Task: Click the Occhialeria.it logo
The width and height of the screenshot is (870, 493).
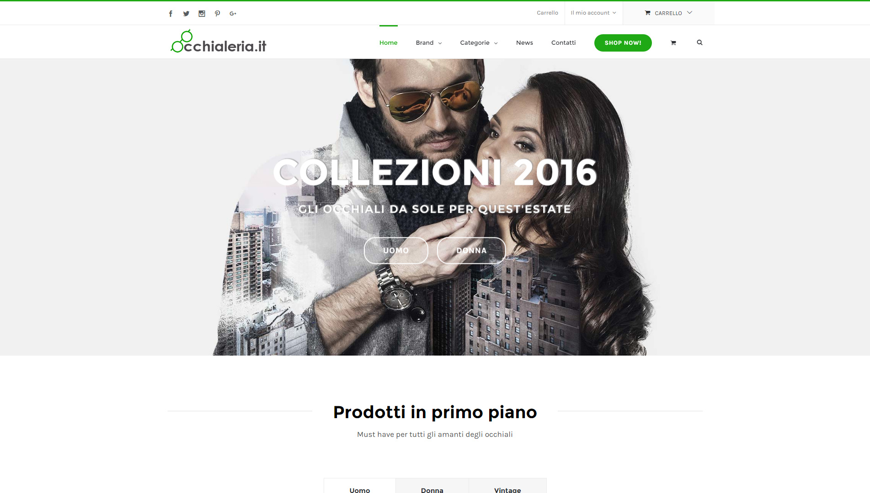Action: 218,42
